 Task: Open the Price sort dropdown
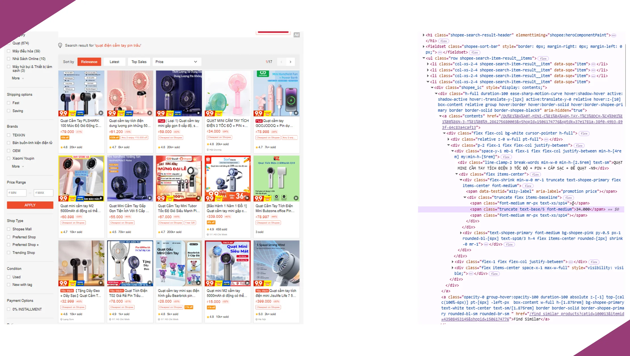click(x=176, y=62)
